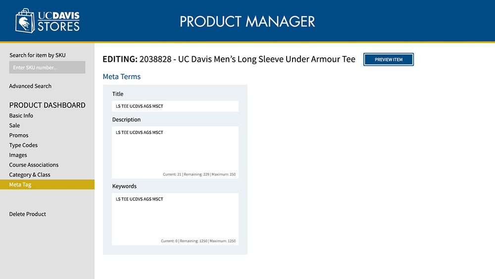Select the highlighted Meta Tag item

(x=47, y=185)
